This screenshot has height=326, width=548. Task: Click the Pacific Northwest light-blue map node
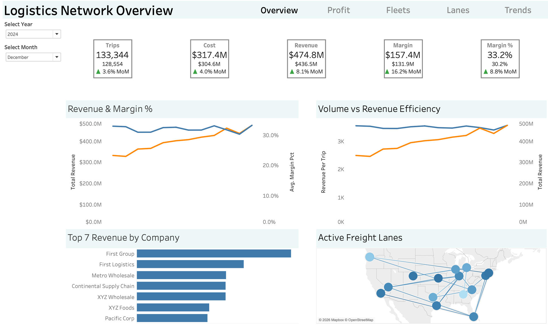[x=370, y=257]
